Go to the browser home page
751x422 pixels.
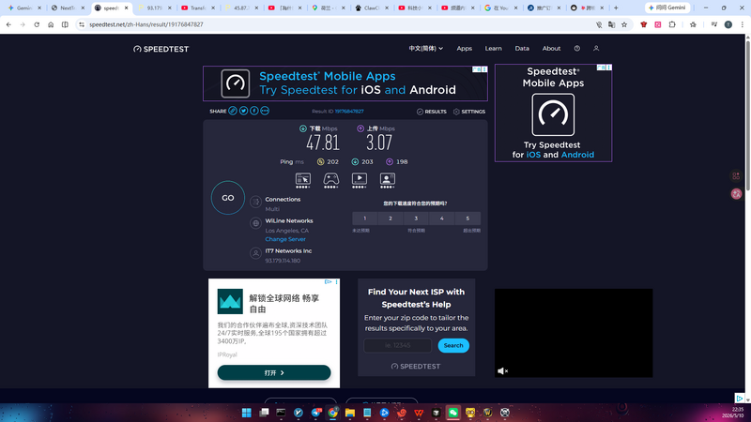click(x=51, y=24)
